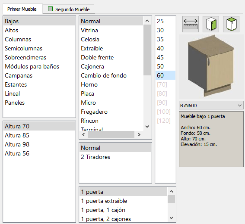Switch to the Primer Mueble tab

tap(22, 9)
